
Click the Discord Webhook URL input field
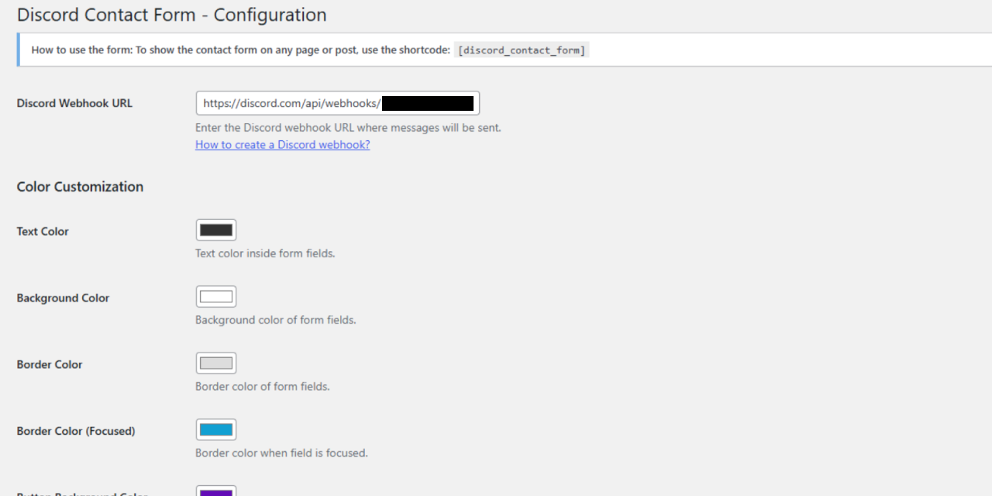pyautogui.click(x=337, y=102)
